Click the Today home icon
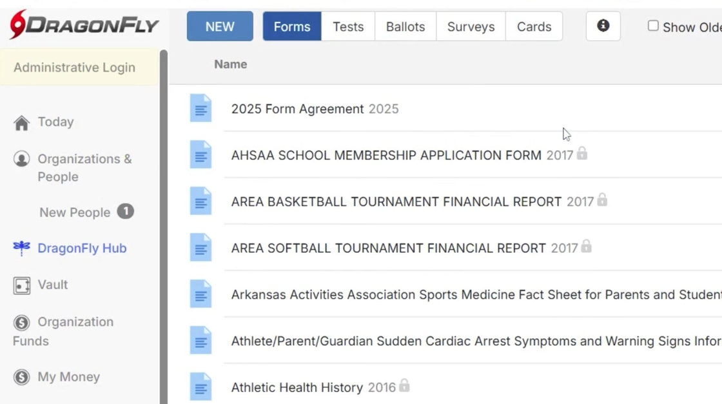The image size is (722, 404). pos(22,123)
